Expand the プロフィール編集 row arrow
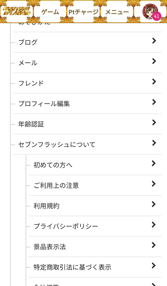 154,102
